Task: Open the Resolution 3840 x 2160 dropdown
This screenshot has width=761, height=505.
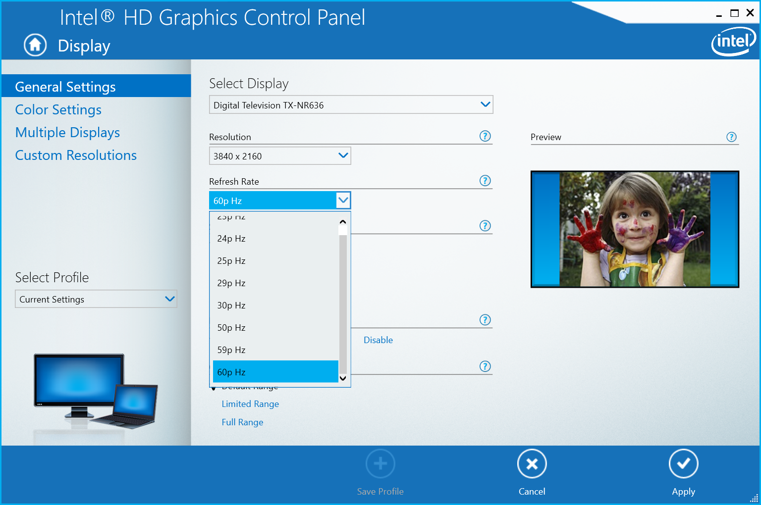Action: click(280, 156)
